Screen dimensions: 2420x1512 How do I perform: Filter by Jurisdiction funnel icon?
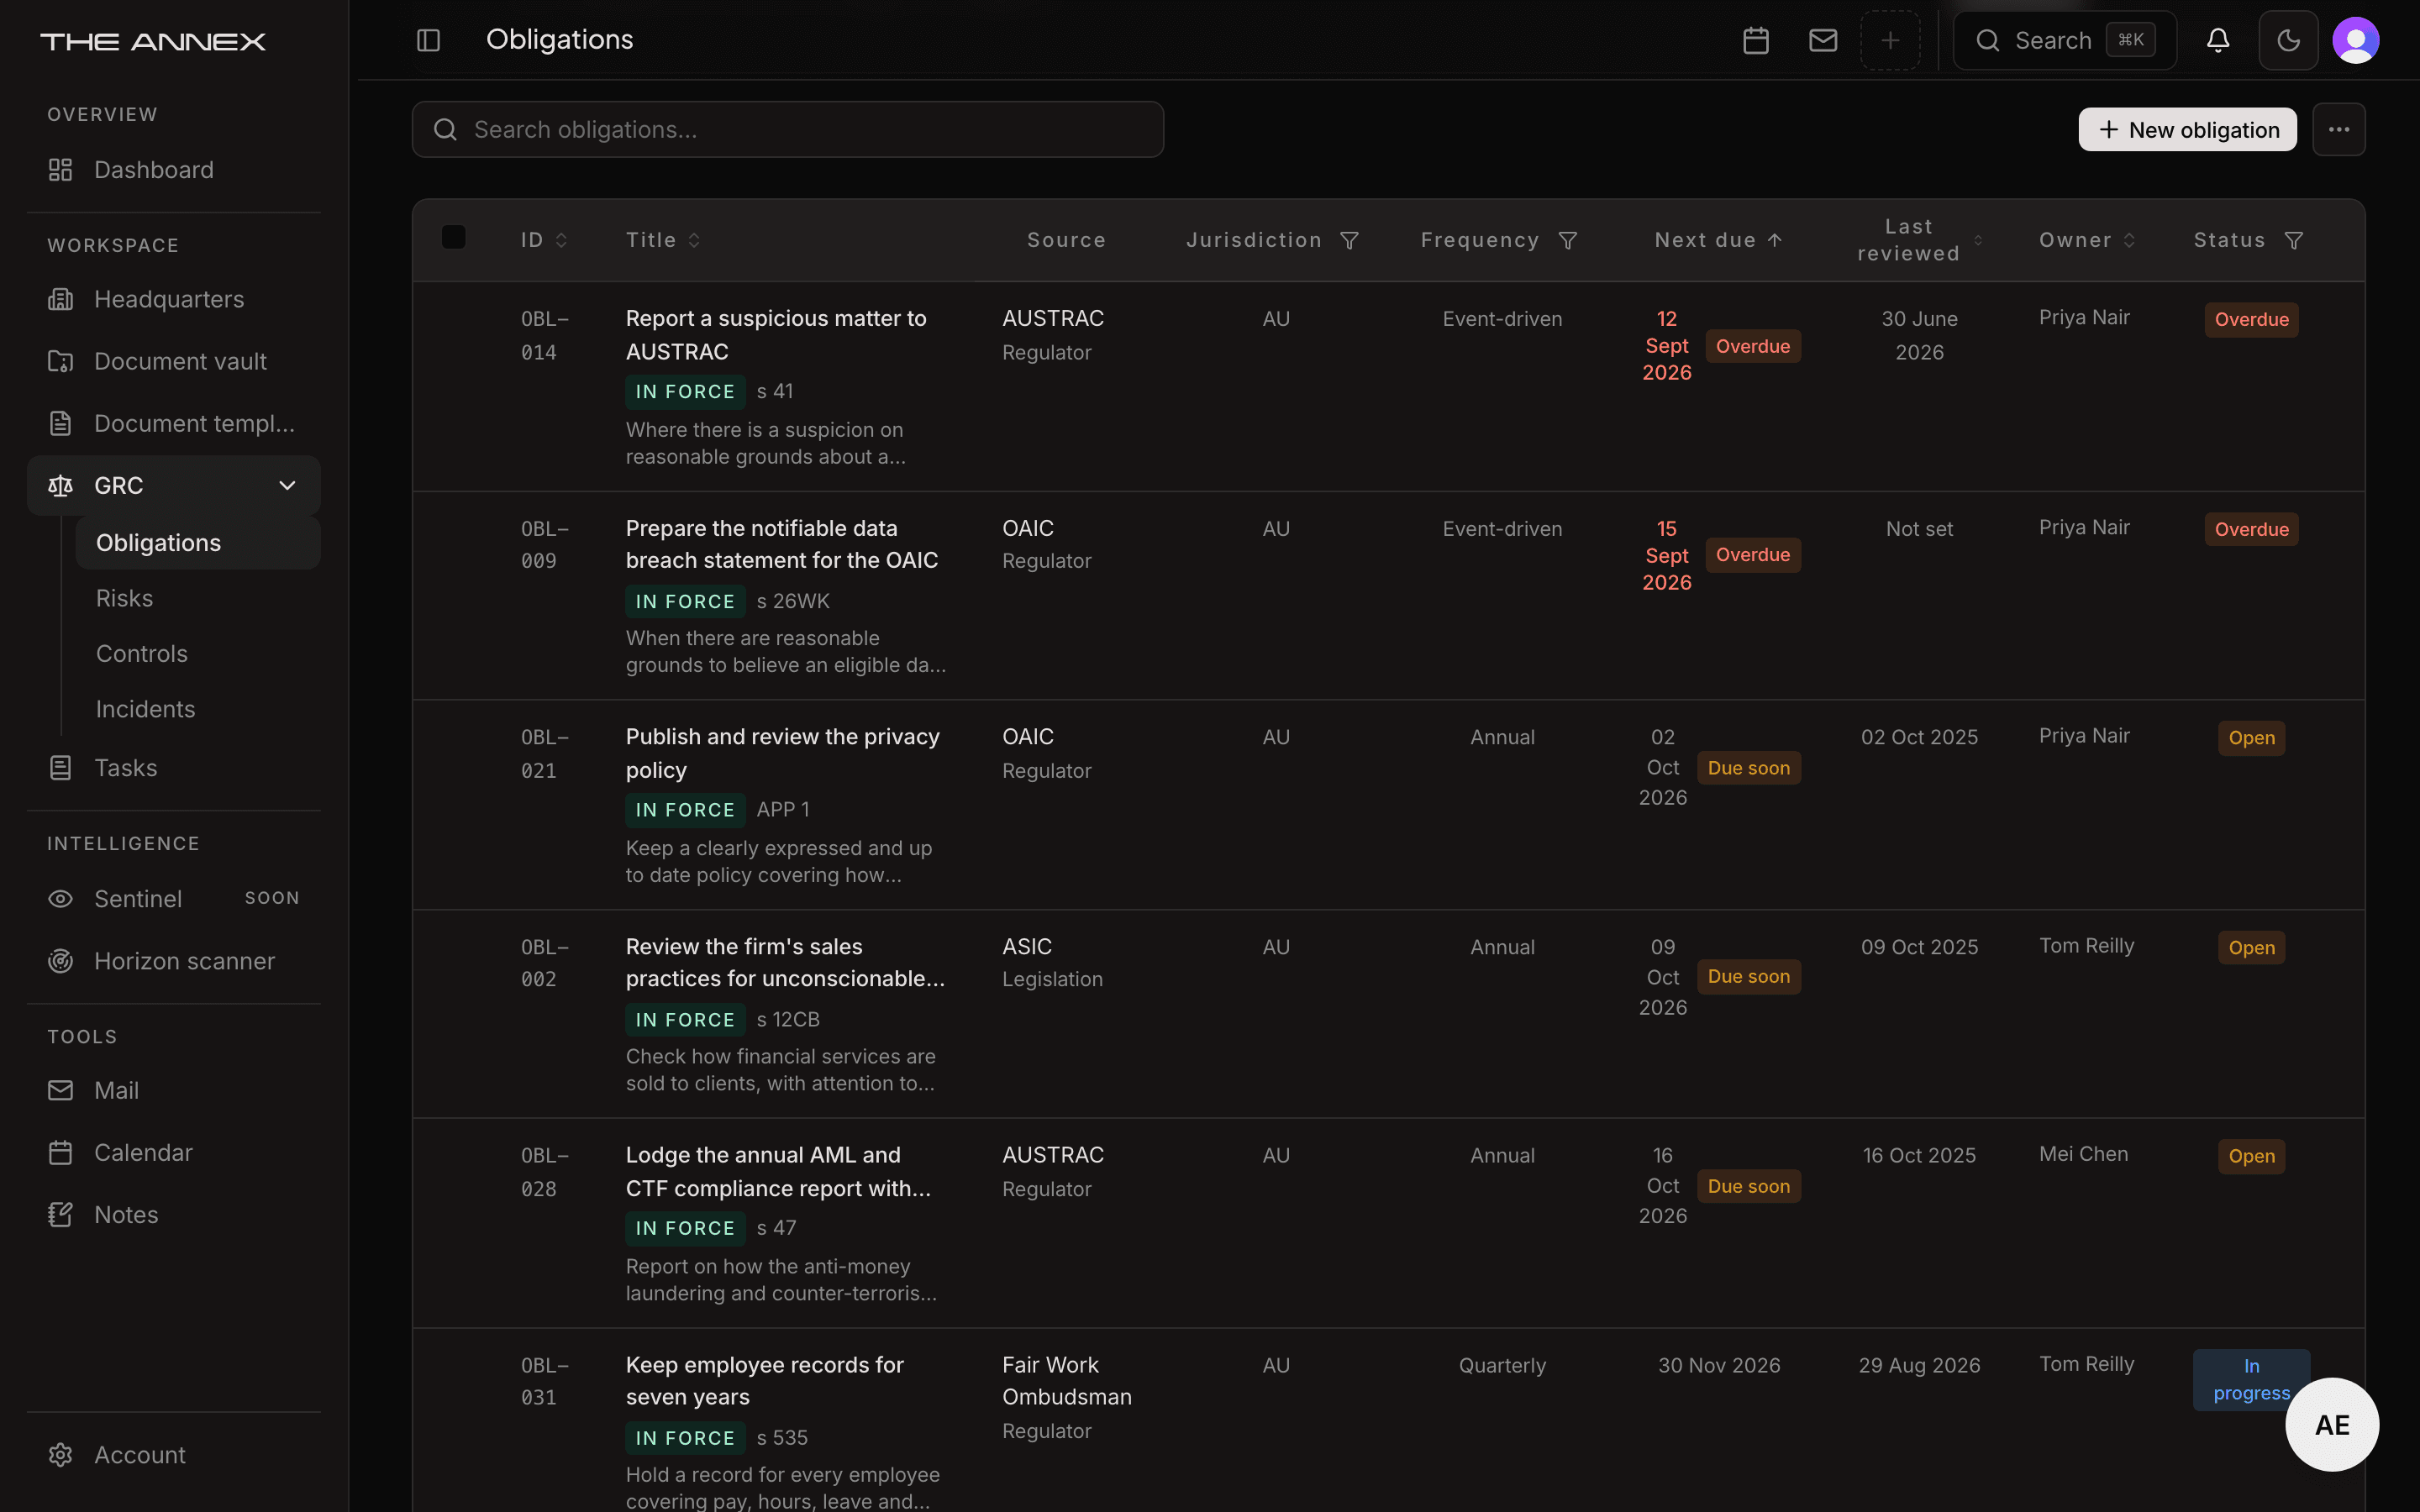[x=1349, y=240]
